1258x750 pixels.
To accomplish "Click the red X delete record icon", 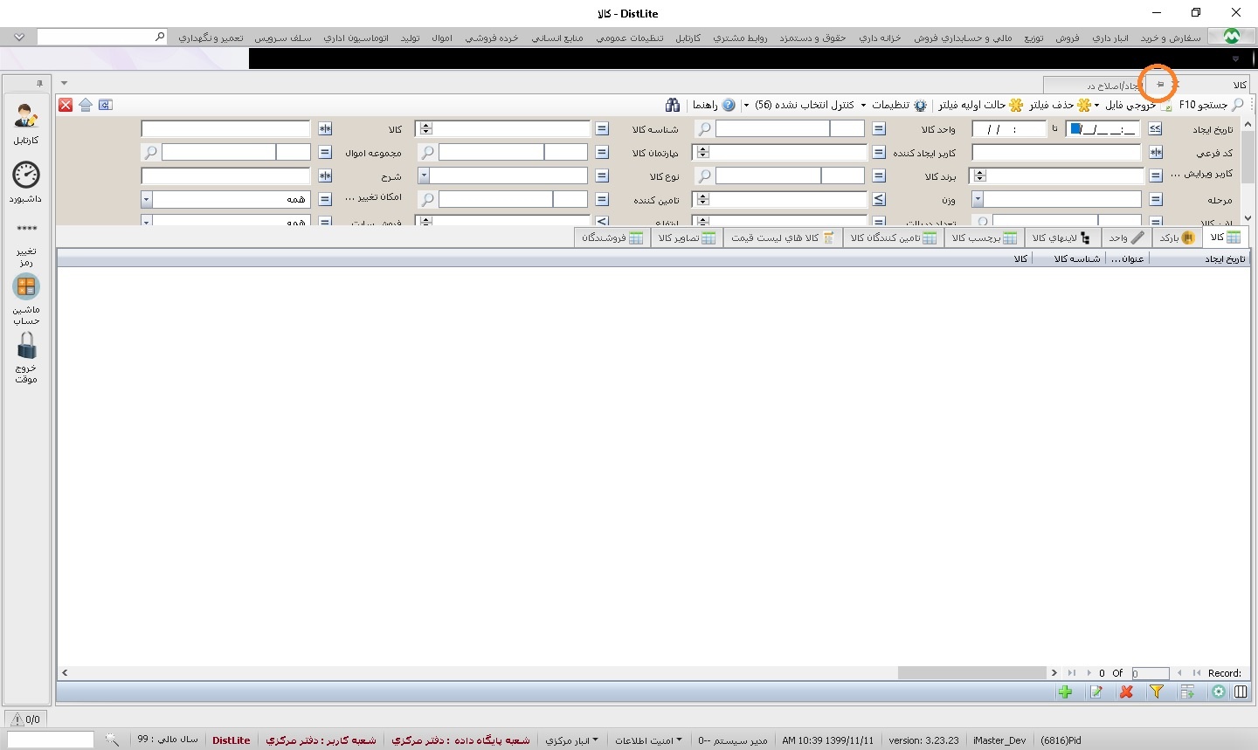I will (x=1126, y=692).
